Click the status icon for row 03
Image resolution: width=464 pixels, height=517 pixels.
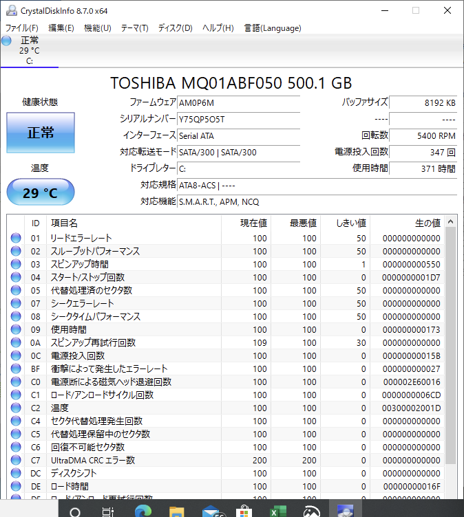[16, 264]
